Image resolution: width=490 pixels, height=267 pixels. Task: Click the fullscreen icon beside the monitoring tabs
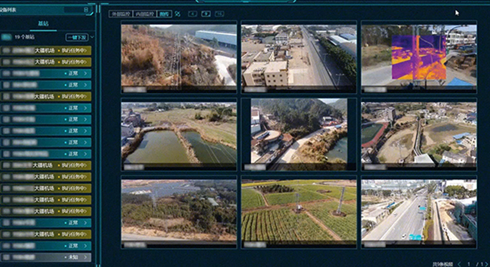pyautogui.click(x=178, y=14)
